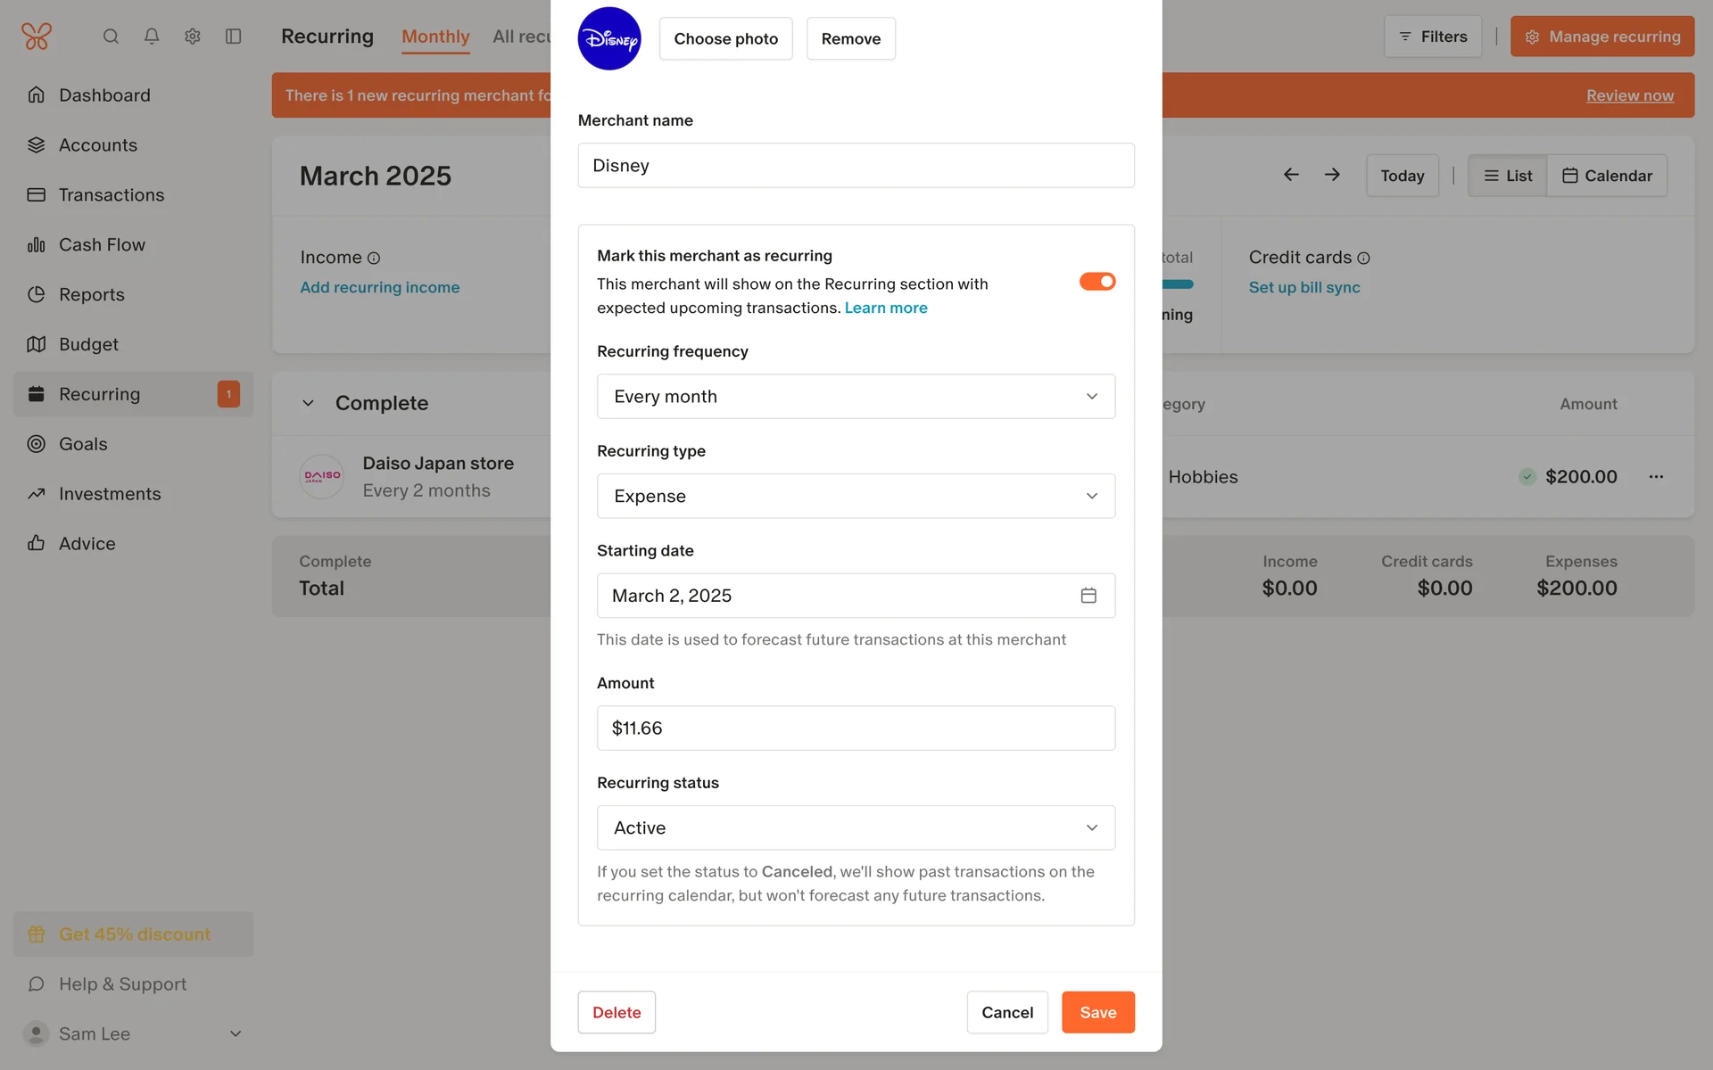Viewport: 1713px width, 1070px height.
Task: Click the Disney merchant logo
Action: (609, 39)
